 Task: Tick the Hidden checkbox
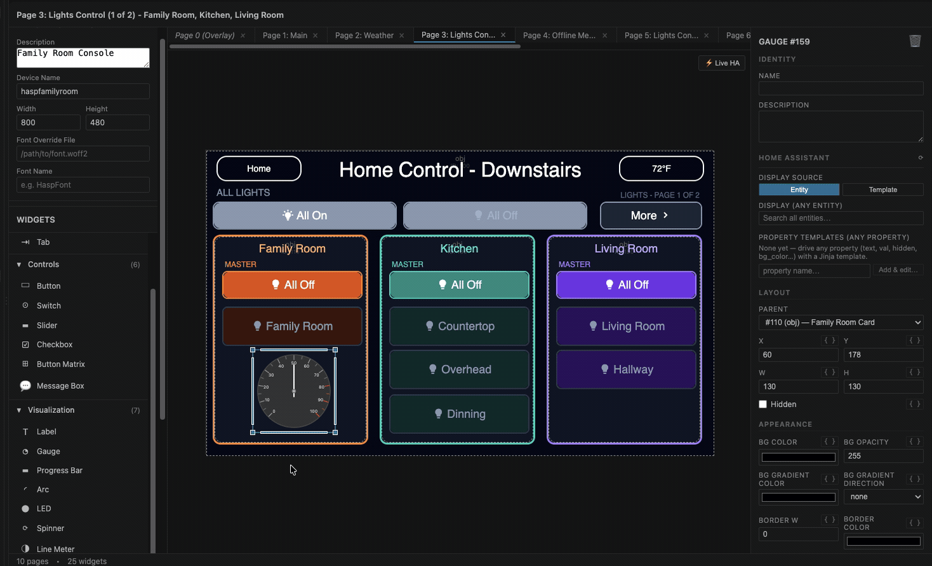click(x=763, y=404)
